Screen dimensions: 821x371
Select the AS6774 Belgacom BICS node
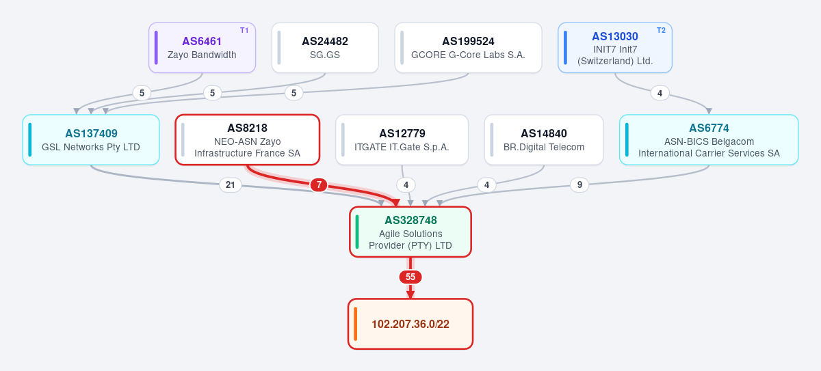click(x=709, y=139)
